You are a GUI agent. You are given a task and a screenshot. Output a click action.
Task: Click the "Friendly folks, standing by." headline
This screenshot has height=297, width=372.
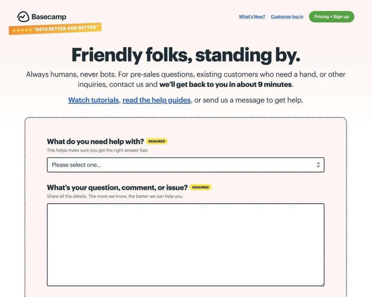pos(186,55)
